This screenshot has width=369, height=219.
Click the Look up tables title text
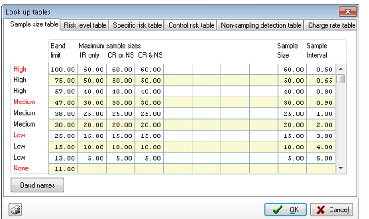pos(28,12)
